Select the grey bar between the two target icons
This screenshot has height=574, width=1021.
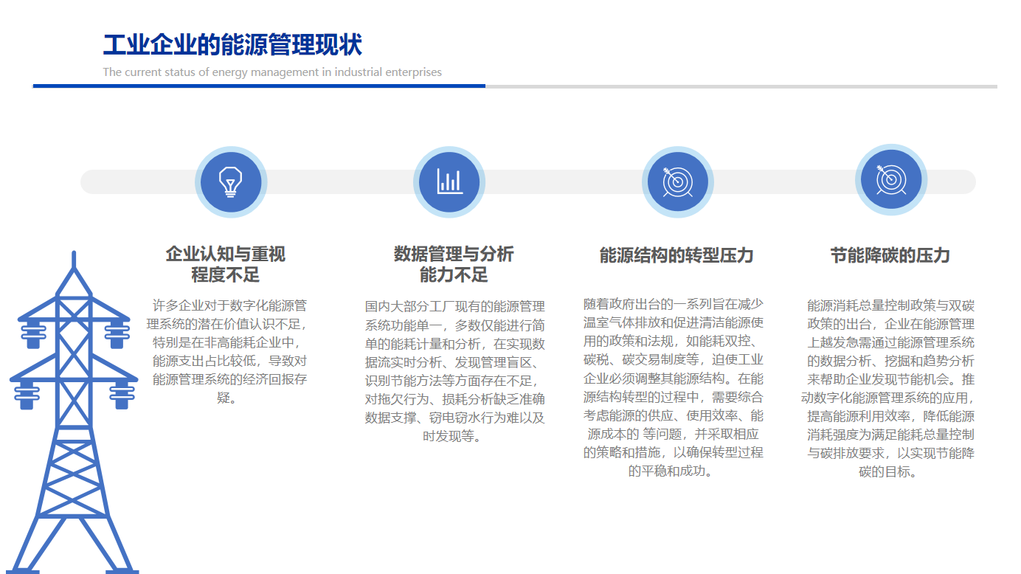click(x=783, y=181)
